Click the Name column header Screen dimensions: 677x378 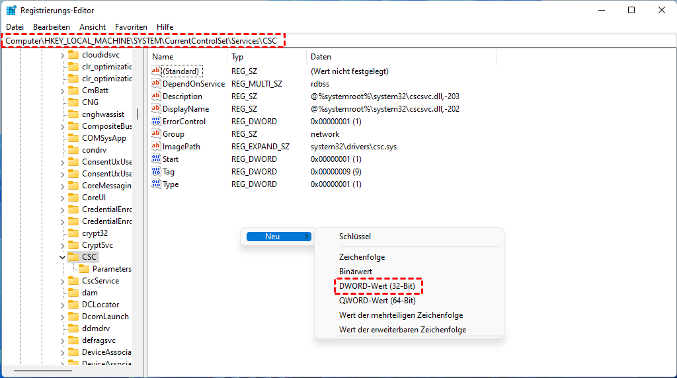(x=163, y=57)
